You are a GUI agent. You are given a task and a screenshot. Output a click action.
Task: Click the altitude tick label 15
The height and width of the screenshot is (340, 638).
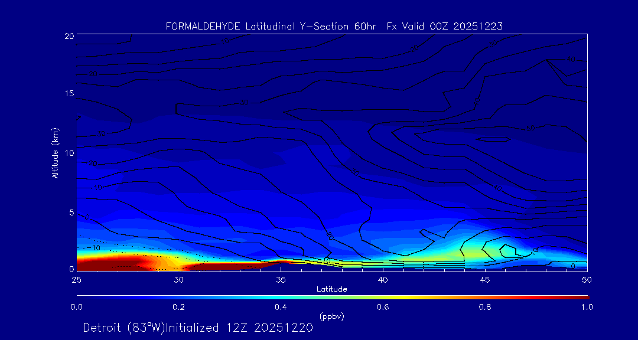[69, 93]
